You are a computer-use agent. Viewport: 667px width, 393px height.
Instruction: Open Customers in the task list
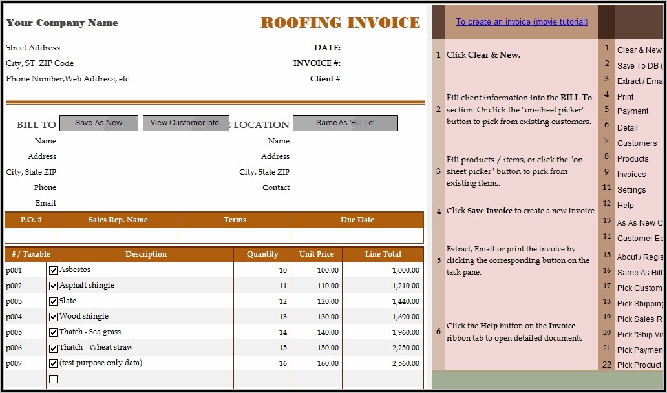pos(636,143)
